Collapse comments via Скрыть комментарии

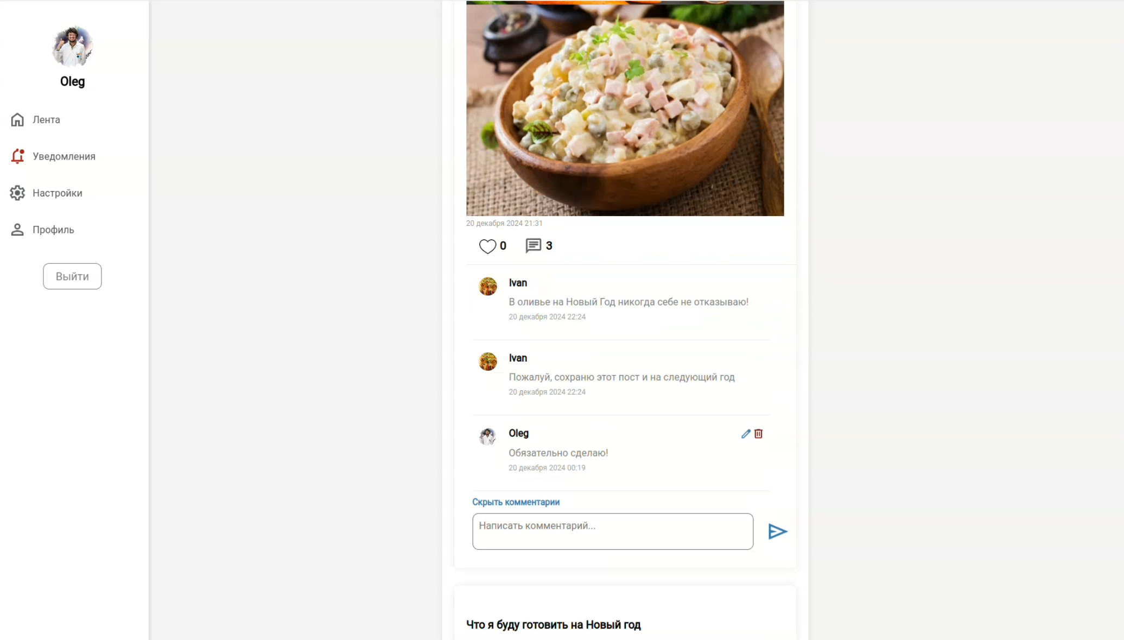coord(516,502)
